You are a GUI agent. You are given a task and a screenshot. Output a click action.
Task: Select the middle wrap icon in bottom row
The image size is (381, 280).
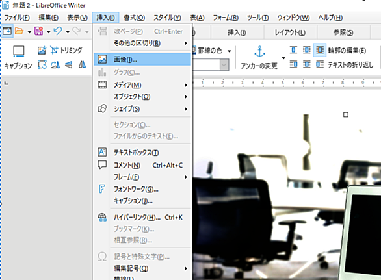[307, 64]
